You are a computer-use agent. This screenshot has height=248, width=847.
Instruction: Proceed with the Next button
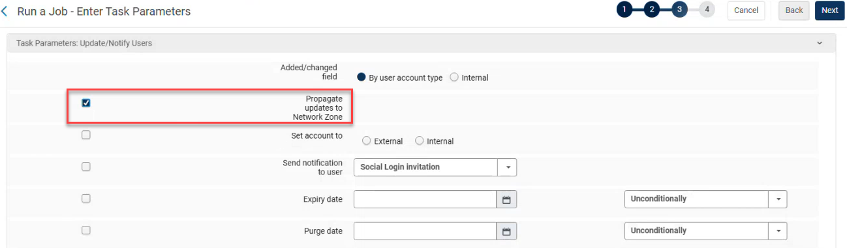point(829,10)
